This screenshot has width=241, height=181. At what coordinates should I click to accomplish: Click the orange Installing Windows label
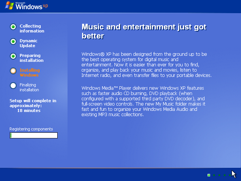30,73
